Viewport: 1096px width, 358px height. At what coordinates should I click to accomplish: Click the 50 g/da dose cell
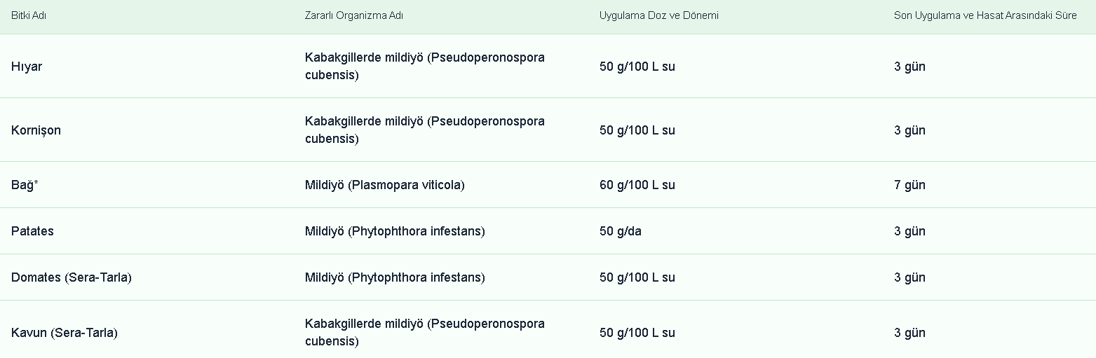coord(620,231)
